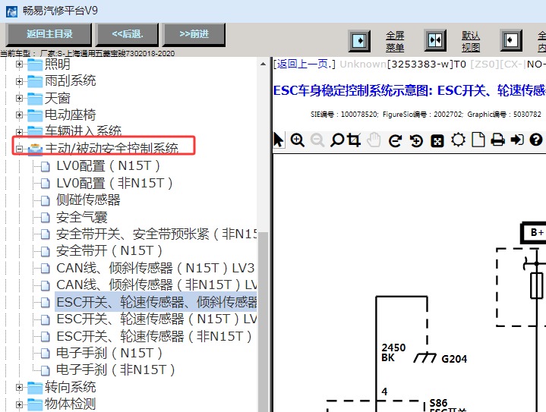Viewport: 546px width, 412px height.
Task: Click the <<后退 button
Action: [127, 34]
